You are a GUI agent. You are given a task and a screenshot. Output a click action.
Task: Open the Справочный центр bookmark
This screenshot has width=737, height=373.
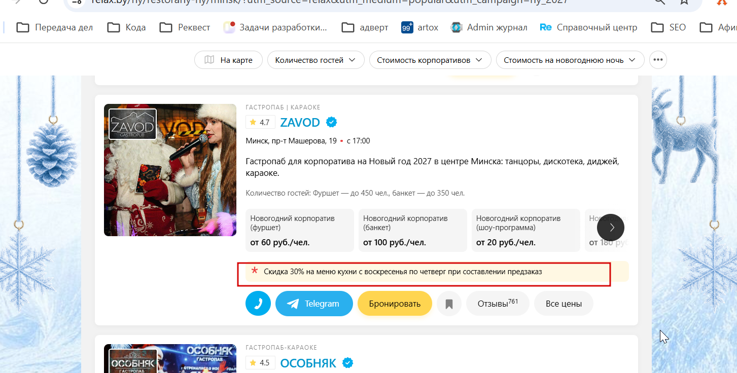point(588,27)
